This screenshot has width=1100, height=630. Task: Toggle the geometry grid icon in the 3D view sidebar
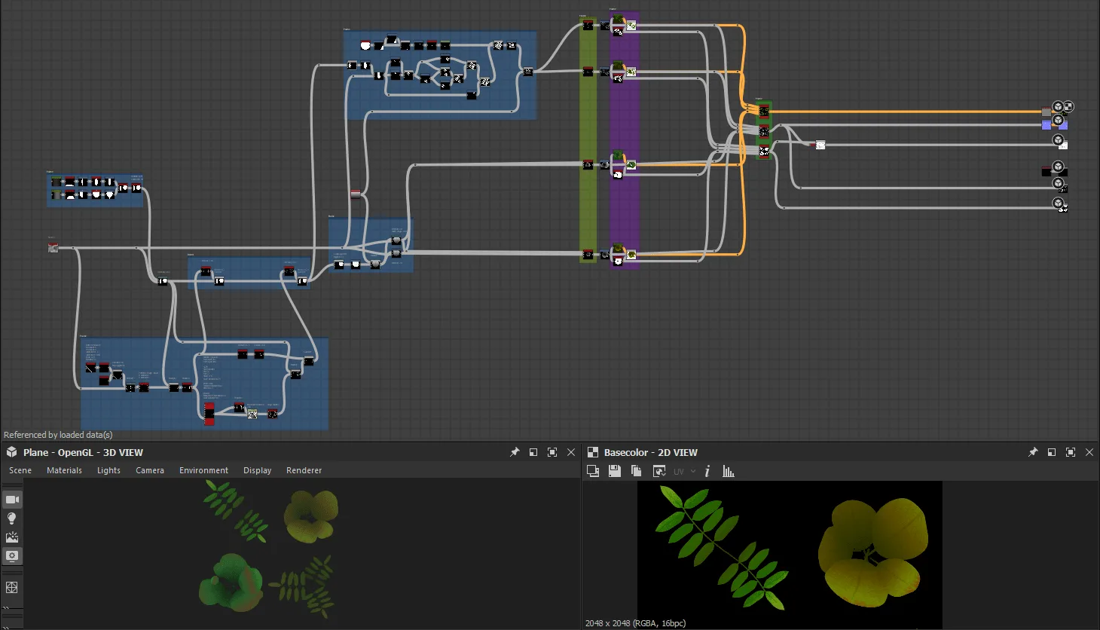(x=12, y=587)
